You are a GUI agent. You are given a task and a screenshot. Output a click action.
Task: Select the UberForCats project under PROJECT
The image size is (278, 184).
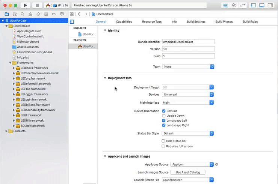87,34
